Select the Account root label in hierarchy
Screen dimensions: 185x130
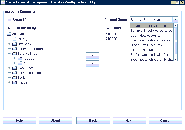(x=18, y=34)
